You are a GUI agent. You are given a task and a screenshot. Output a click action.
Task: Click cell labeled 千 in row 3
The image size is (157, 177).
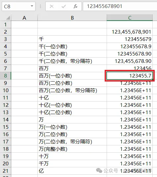(x=72, y=39)
